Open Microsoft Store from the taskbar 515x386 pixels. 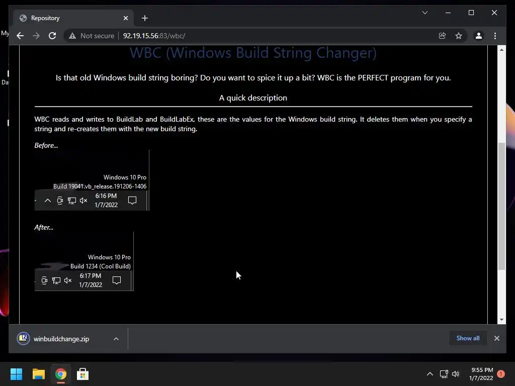[83, 374]
